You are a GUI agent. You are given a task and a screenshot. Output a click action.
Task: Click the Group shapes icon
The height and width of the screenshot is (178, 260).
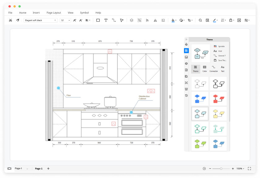click(139, 20)
